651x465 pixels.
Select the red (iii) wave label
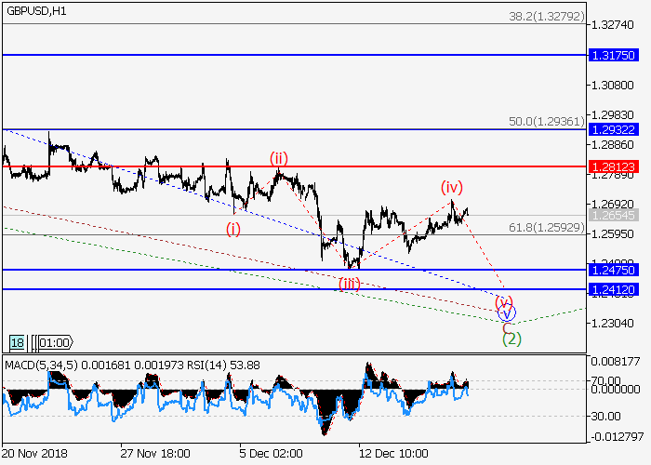click(349, 284)
